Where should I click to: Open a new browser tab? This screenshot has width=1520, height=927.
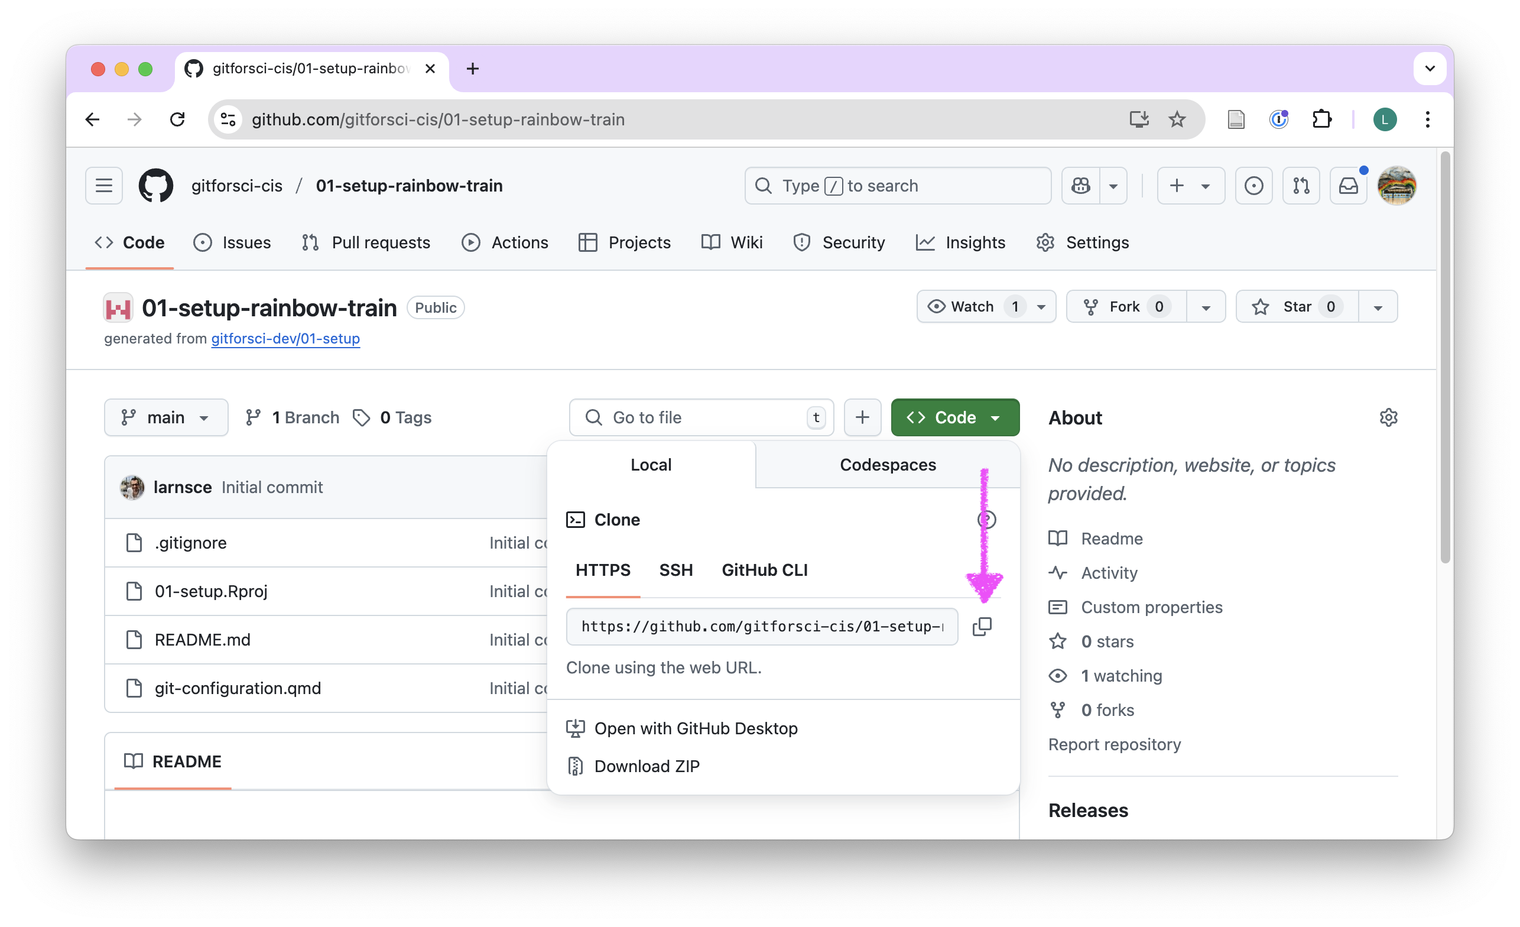(473, 69)
